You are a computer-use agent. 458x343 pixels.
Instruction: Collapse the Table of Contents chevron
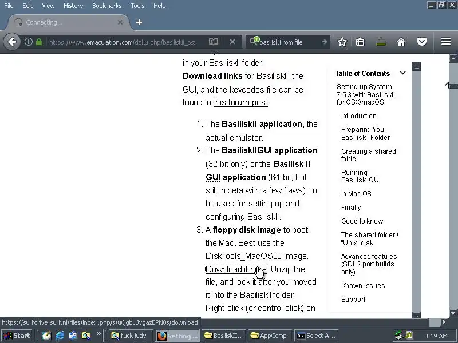[x=403, y=73]
